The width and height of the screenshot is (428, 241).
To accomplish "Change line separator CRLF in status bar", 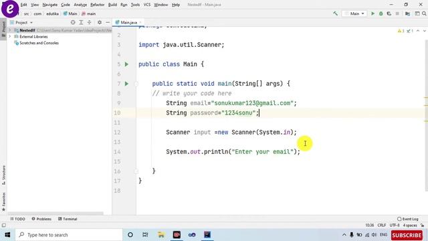I will [x=382, y=226].
